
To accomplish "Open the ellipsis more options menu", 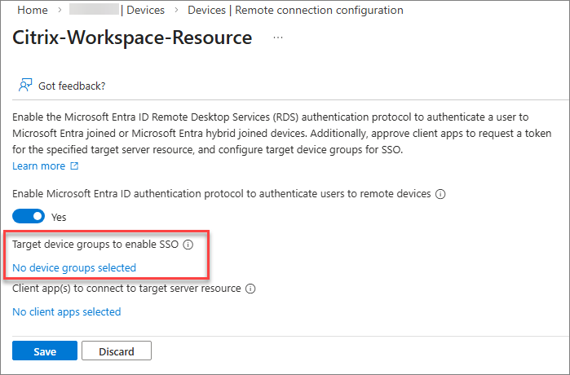I will 278,38.
